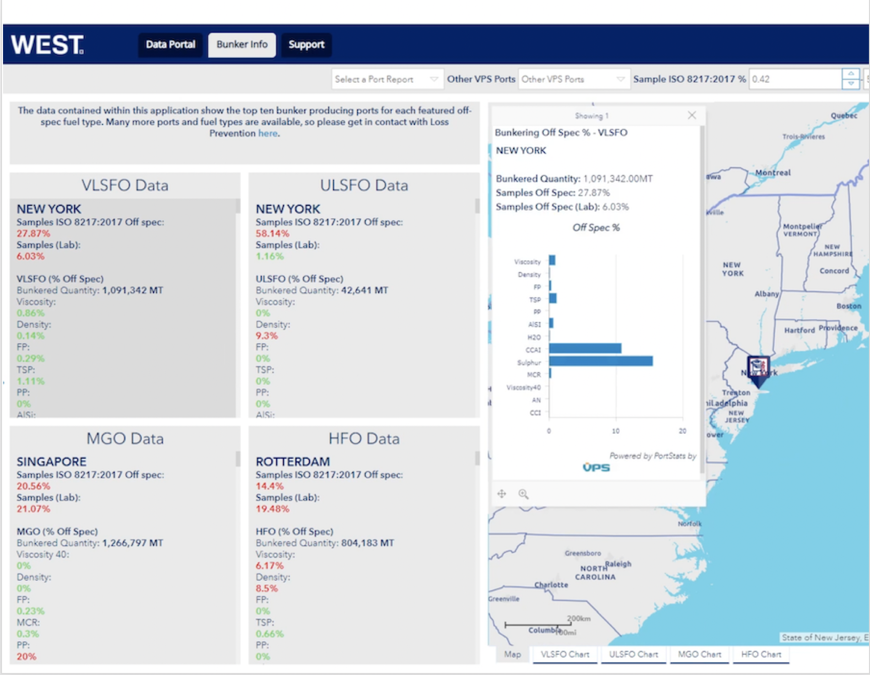Decrease the sample percent stepper down arrow
Viewport: 870px width, 675px height.
click(851, 84)
